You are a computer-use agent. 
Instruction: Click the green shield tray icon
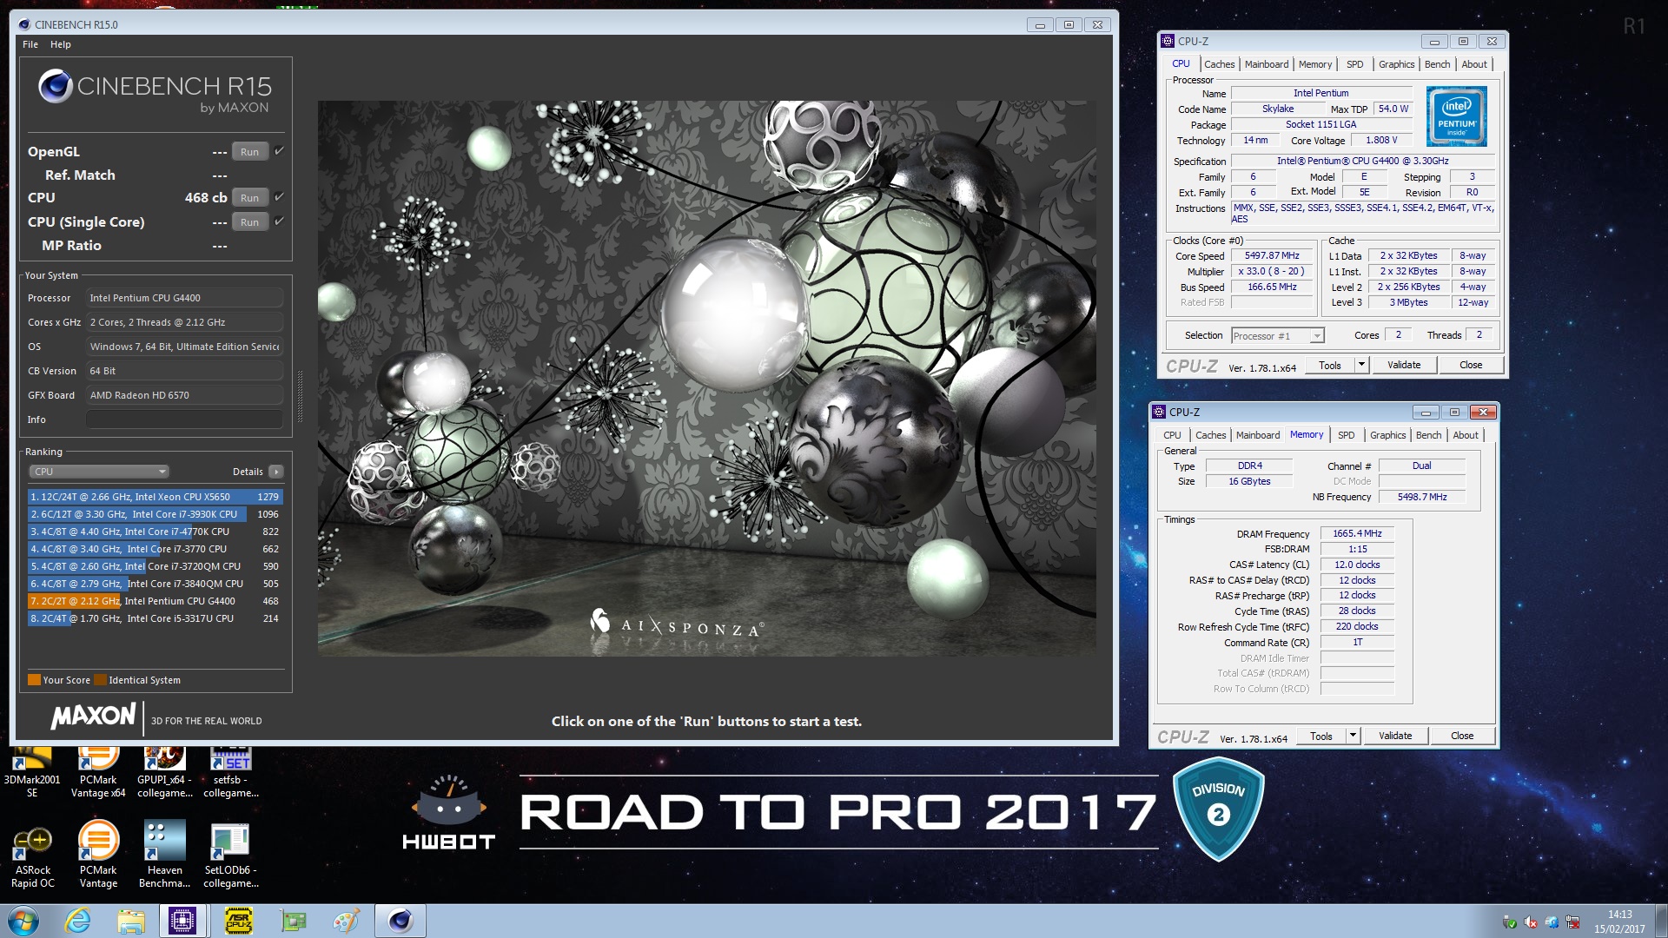point(1510,921)
